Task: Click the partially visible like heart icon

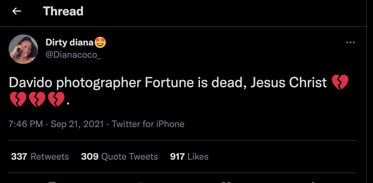Action: [x=226, y=182]
